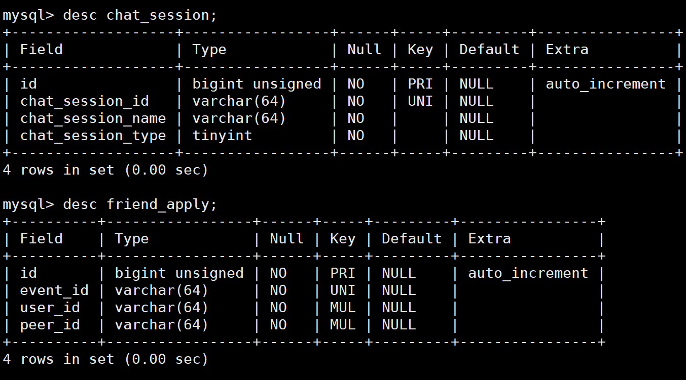Select the peer_id field name
This screenshot has width=686, height=380.
click(50, 325)
